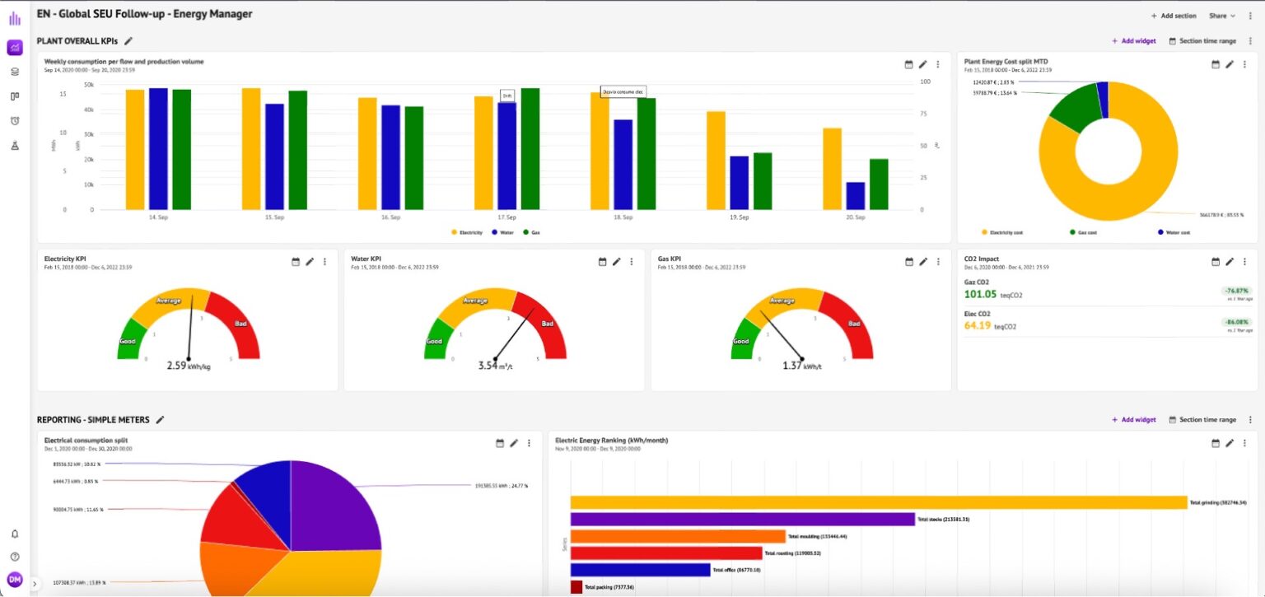Edit the CO2 Impact widget
The image size is (1265, 597).
click(1230, 261)
